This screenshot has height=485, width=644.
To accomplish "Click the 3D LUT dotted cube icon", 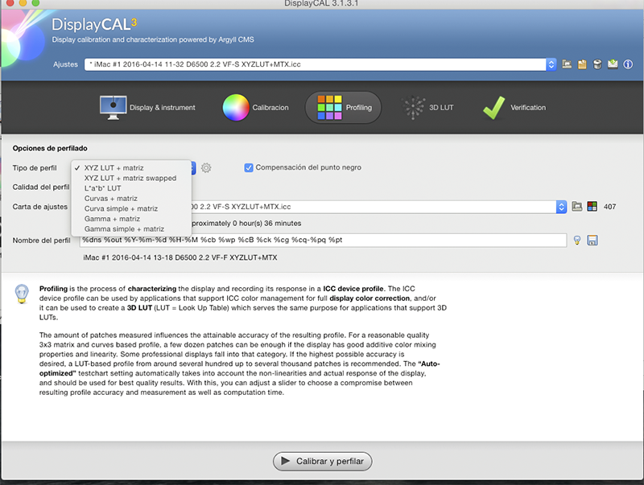I will point(413,108).
